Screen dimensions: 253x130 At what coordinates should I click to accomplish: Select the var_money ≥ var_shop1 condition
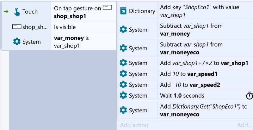tap(84, 42)
